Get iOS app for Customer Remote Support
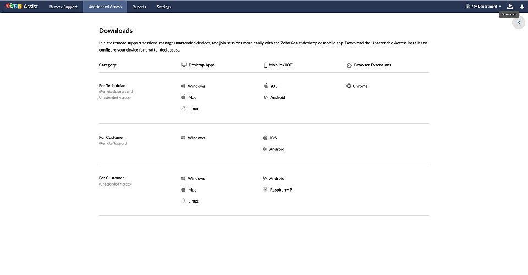The height and width of the screenshot is (275, 528). [x=273, y=138]
